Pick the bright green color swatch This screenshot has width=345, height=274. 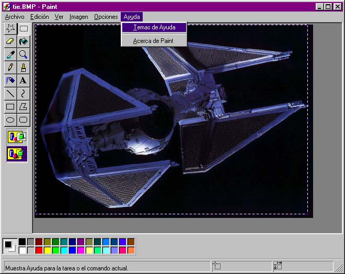(x=55, y=250)
